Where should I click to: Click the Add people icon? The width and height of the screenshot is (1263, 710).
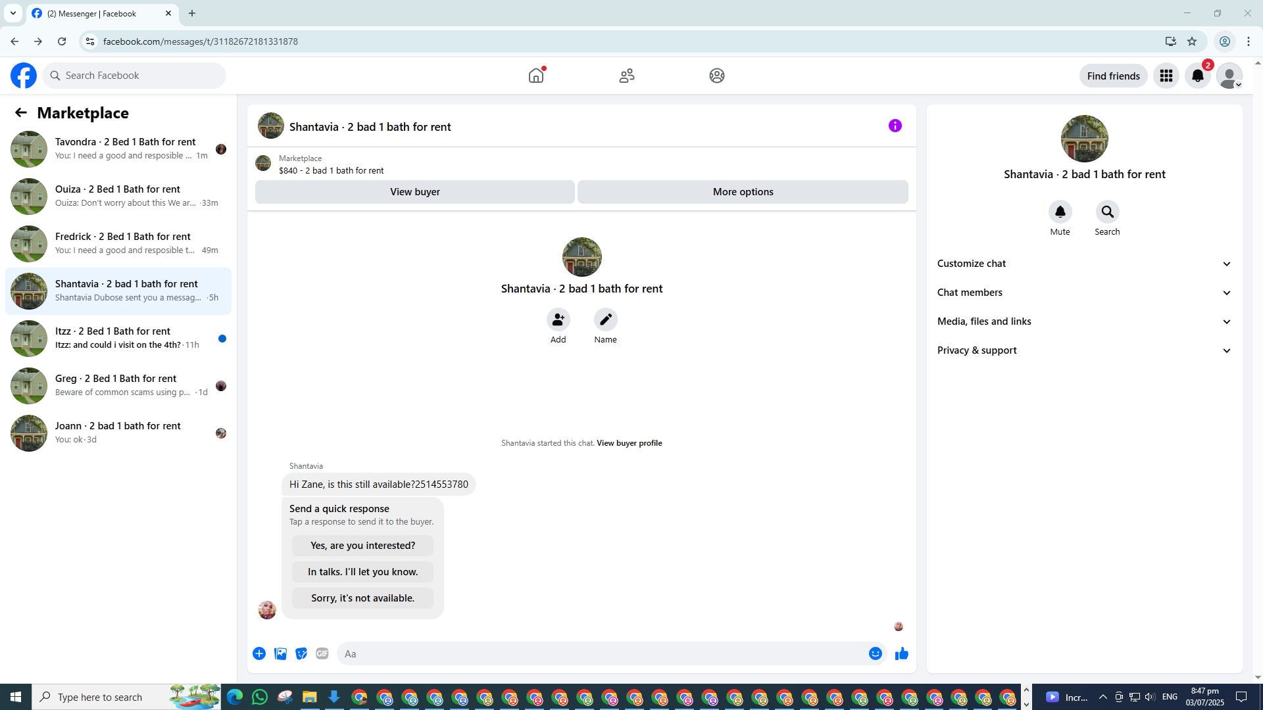click(x=558, y=319)
